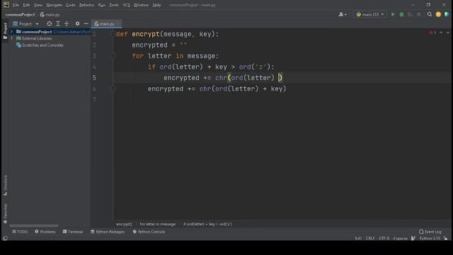This screenshot has width=453, height=255.
Task: Click commonProject in the navigation bar
Action: [x=20, y=14]
